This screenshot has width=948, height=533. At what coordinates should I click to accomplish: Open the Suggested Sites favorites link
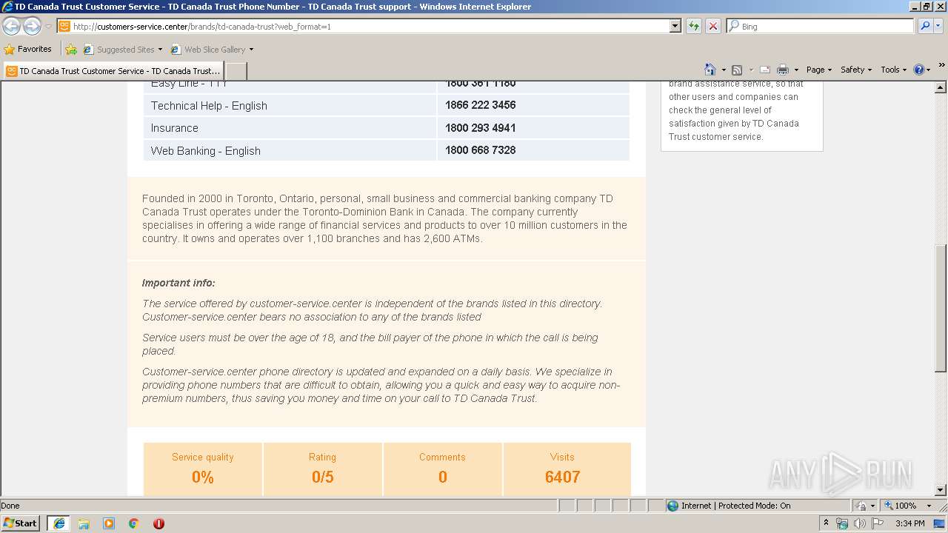pyautogui.click(x=121, y=50)
